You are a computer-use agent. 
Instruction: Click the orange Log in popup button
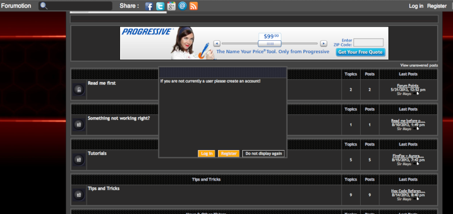tap(207, 153)
